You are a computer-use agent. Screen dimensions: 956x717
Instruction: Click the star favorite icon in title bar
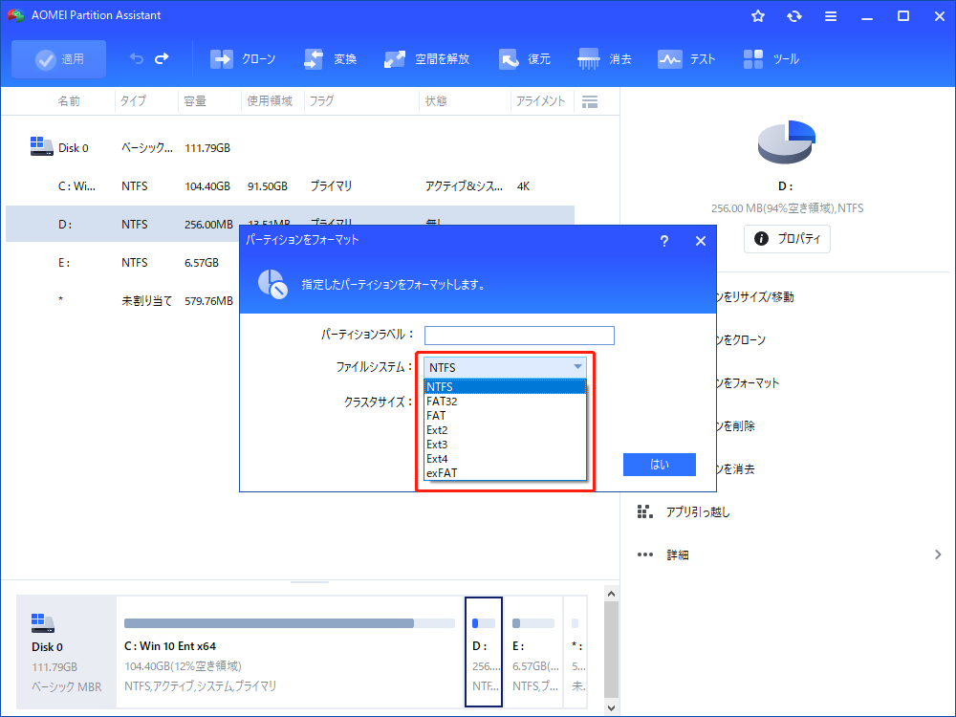(758, 16)
